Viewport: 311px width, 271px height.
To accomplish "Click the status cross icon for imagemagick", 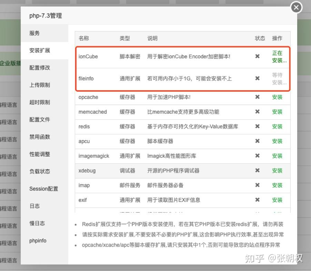I will [x=257, y=156].
